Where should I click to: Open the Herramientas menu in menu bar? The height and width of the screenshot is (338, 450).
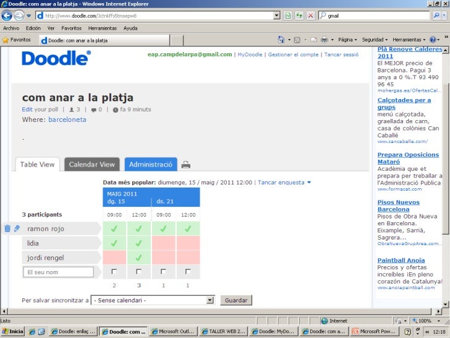point(103,28)
